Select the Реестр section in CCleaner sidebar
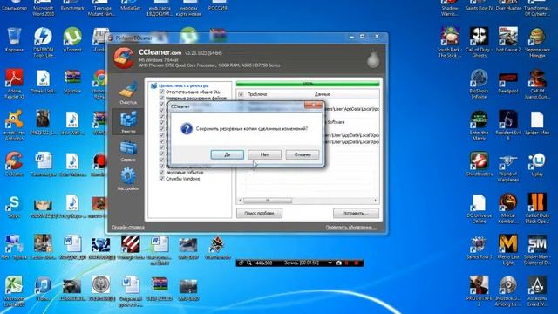This screenshot has width=558, height=314. [128, 122]
